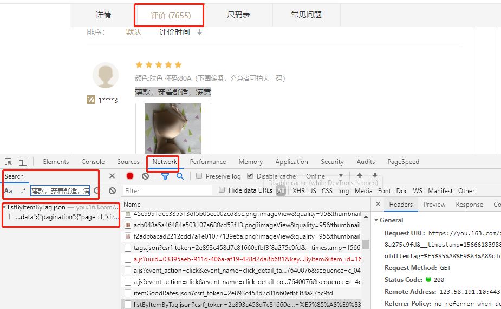Viewport: 501px width, 309px height.
Task: Filter requests by Other
Action: (x=466, y=191)
